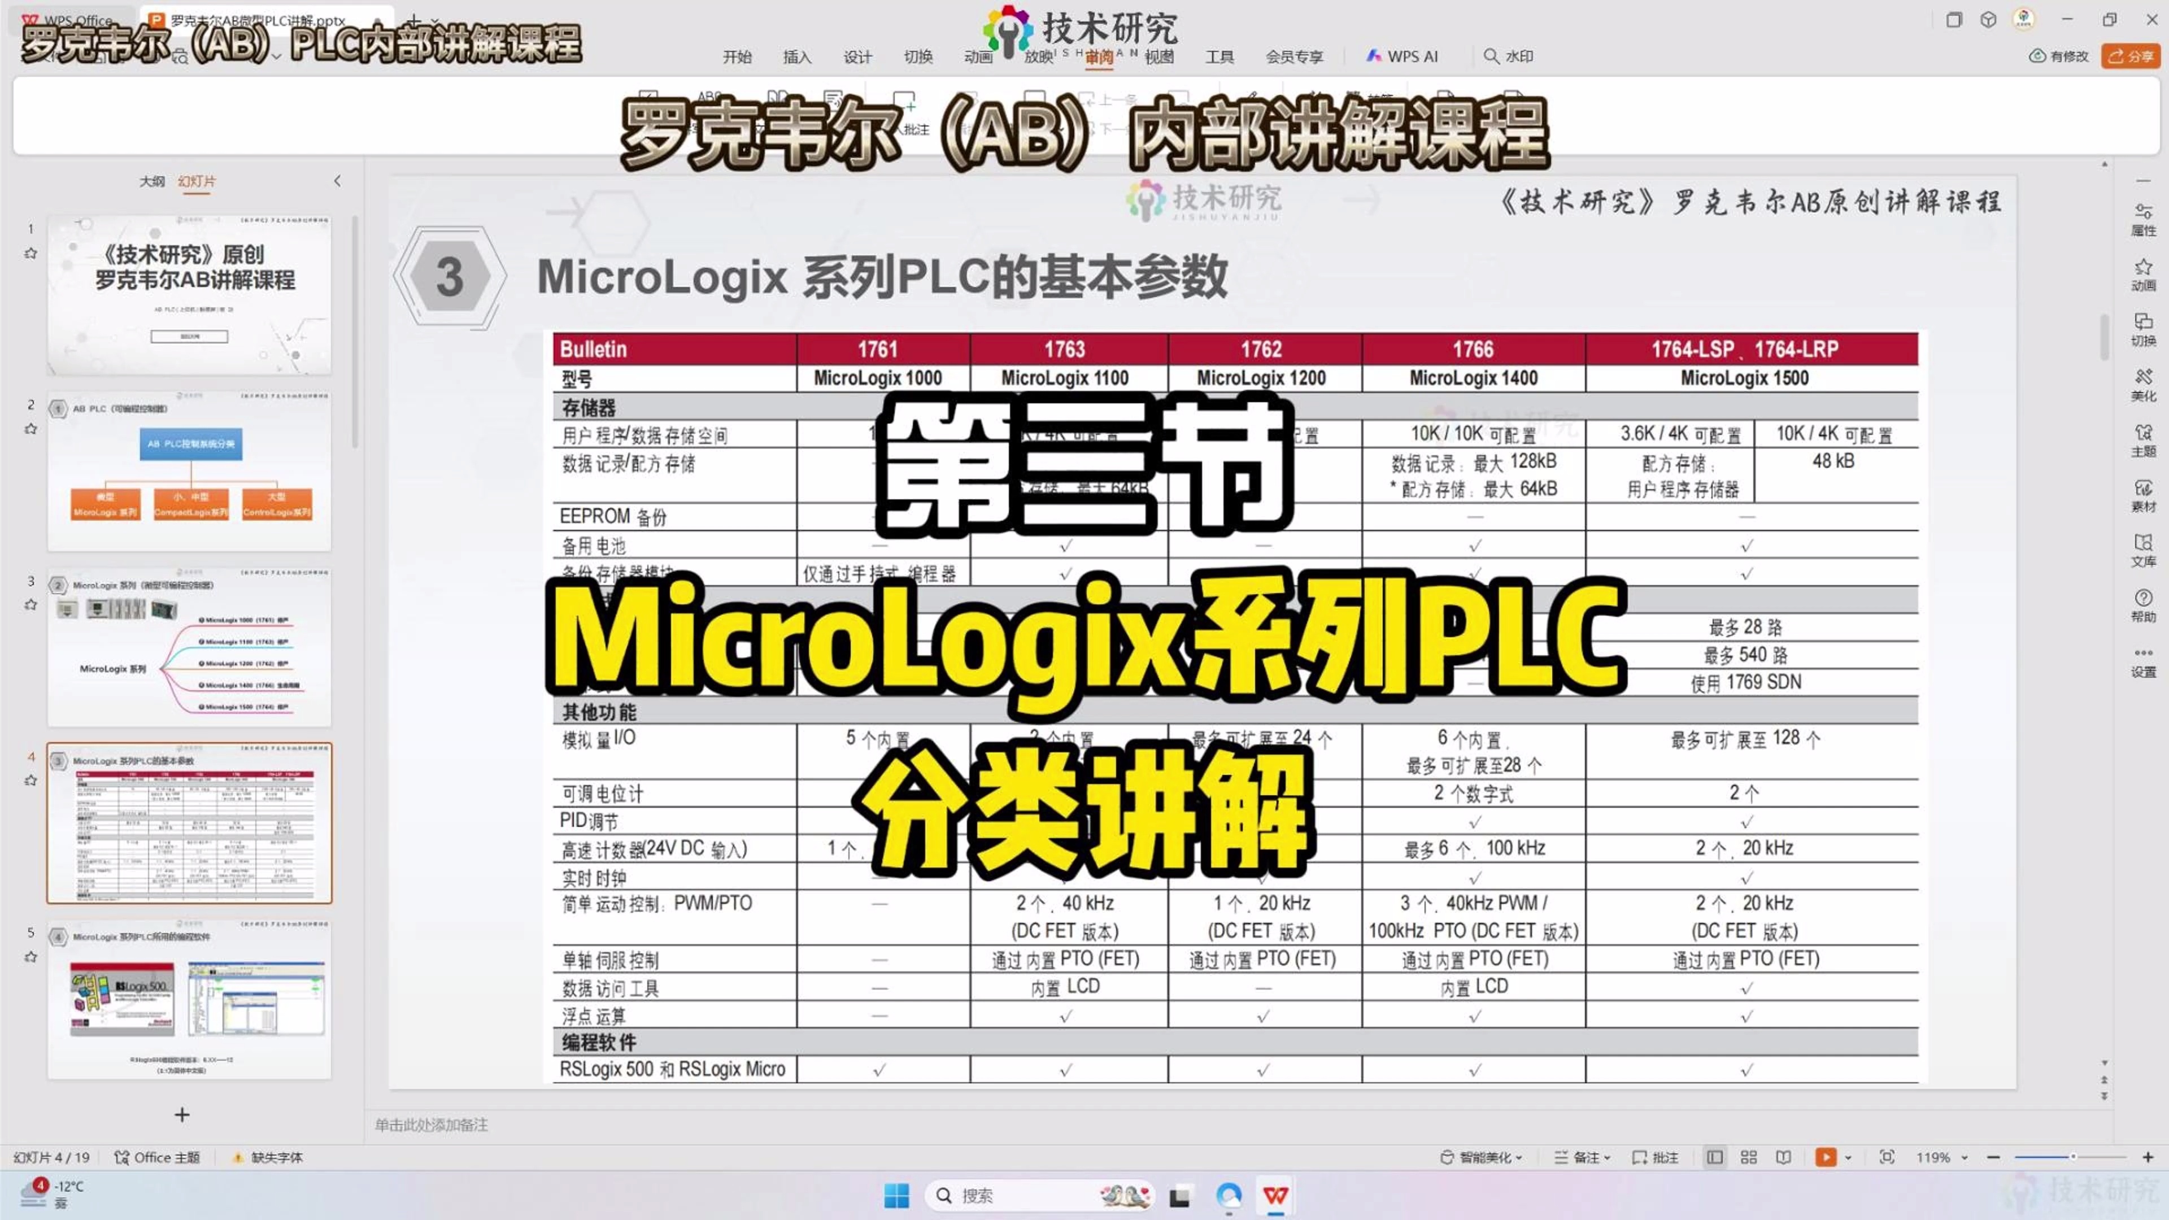Screen dimensions: 2169x1220
Task: Click the 帮助 help sidebar icon
Action: point(2143,605)
